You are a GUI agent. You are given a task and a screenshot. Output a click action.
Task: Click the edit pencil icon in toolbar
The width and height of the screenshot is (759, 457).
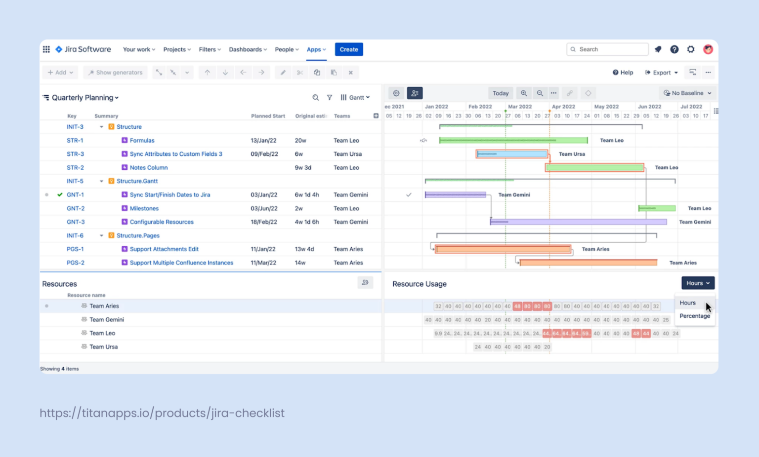tap(283, 73)
